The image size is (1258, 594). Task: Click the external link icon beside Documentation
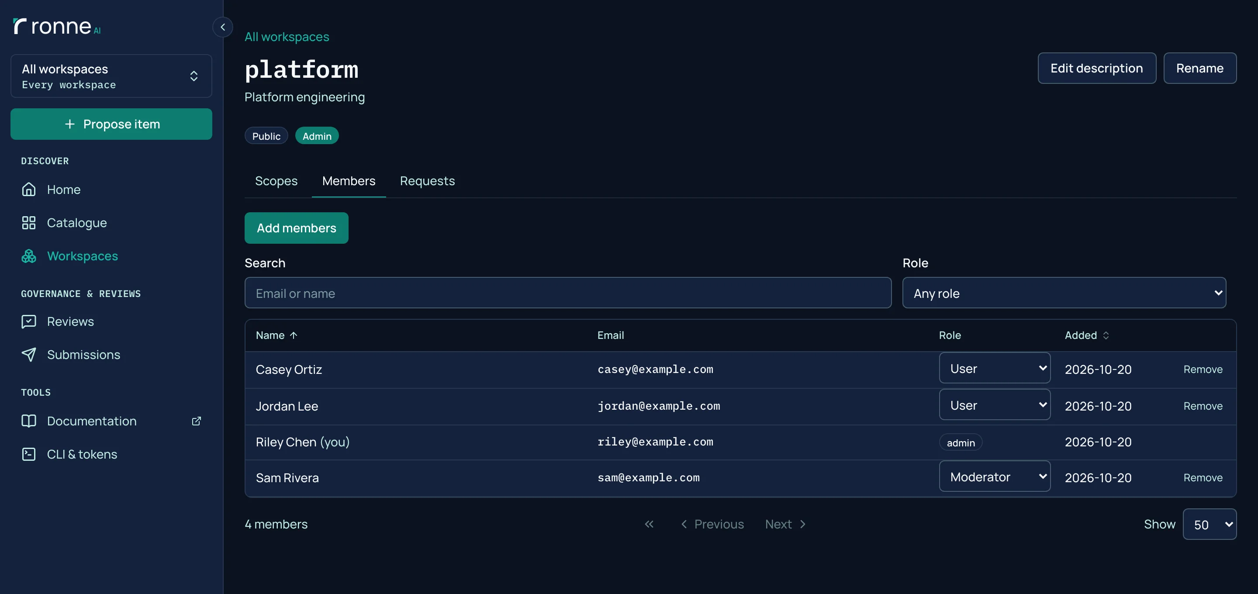tap(196, 421)
